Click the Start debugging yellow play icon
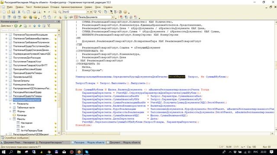 [25, 17]
